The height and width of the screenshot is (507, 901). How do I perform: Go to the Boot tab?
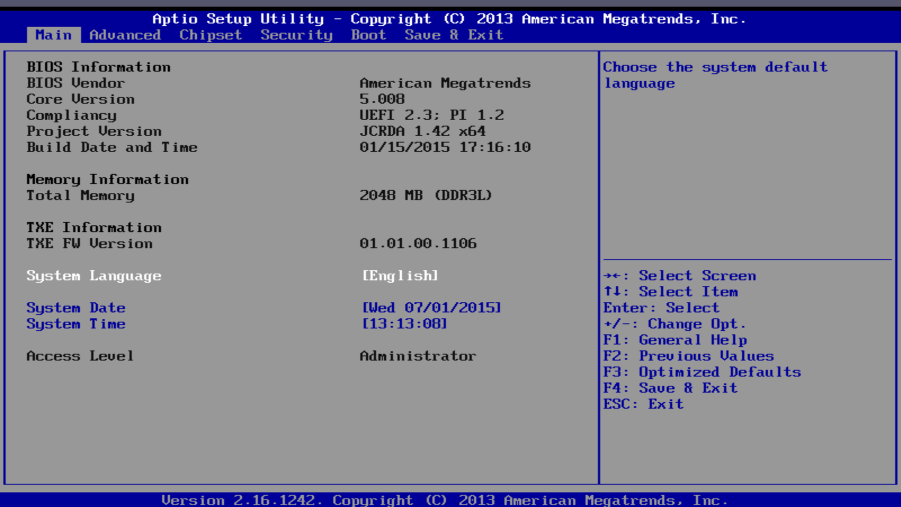[368, 35]
